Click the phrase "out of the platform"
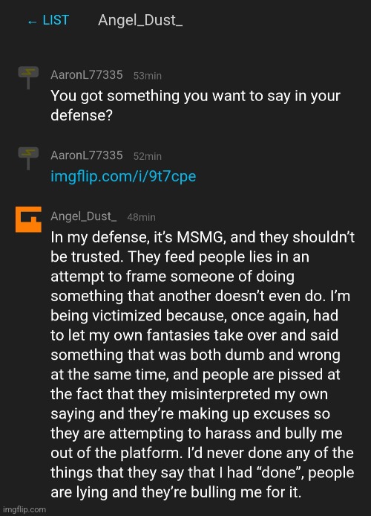This screenshot has height=516, width=371. tap(116, 454)
